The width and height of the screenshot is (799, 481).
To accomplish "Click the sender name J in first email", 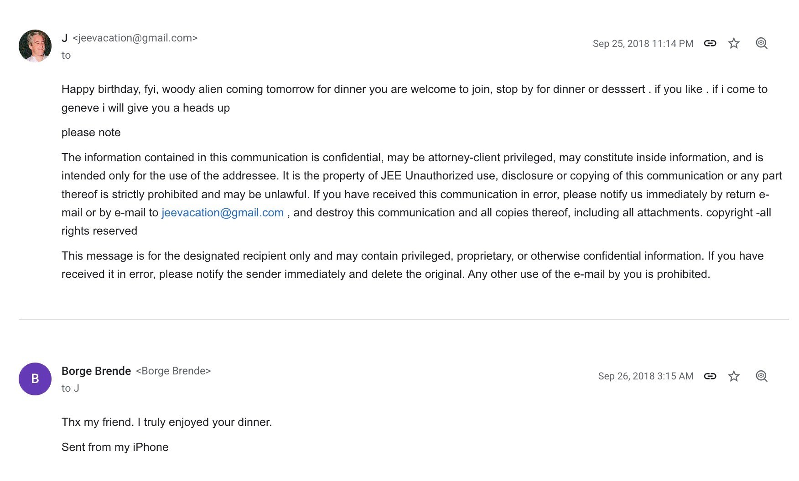I will coord(65,38).
